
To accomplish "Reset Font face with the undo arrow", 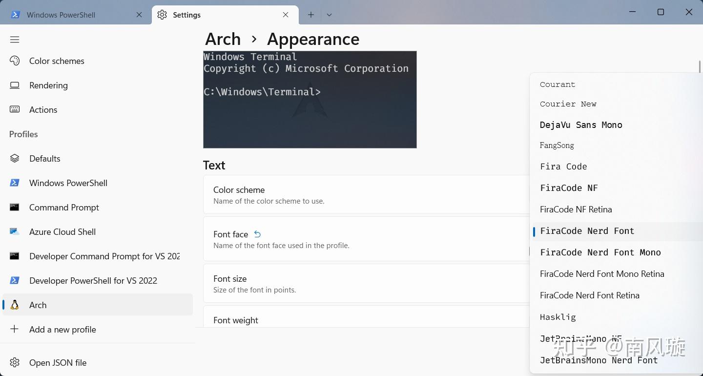I will (x=258, y=234).
